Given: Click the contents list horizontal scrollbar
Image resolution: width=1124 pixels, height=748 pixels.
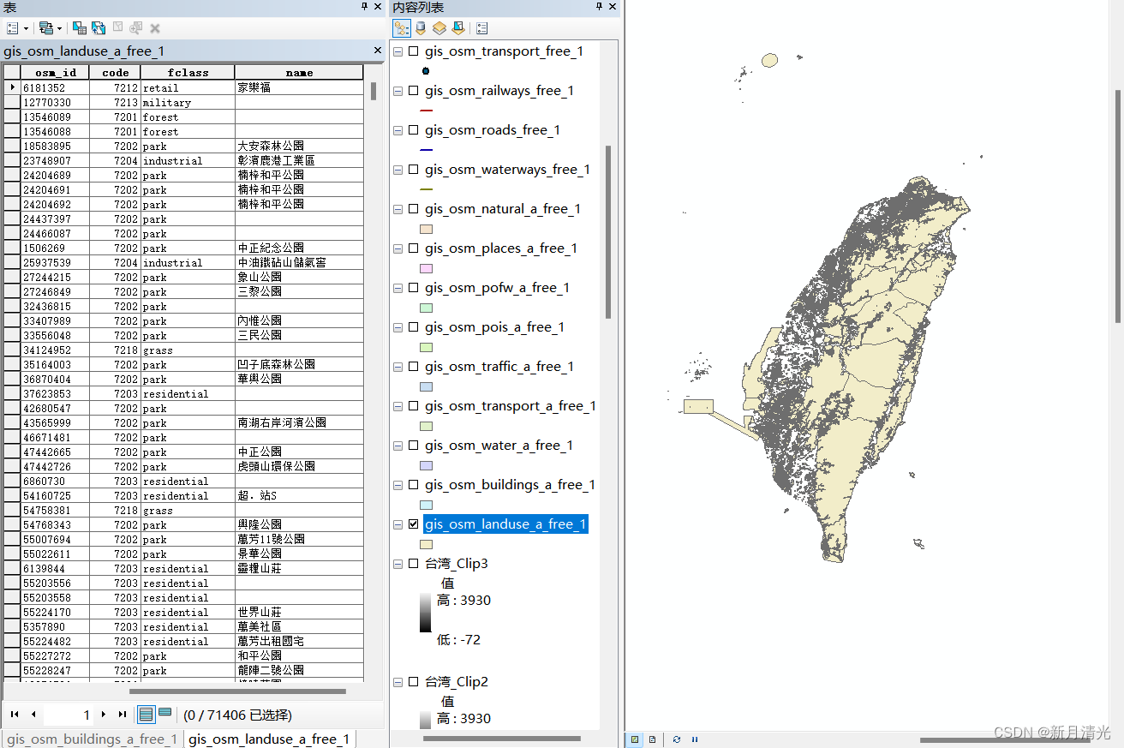Looking at the screenshot, I should [501, 739].
